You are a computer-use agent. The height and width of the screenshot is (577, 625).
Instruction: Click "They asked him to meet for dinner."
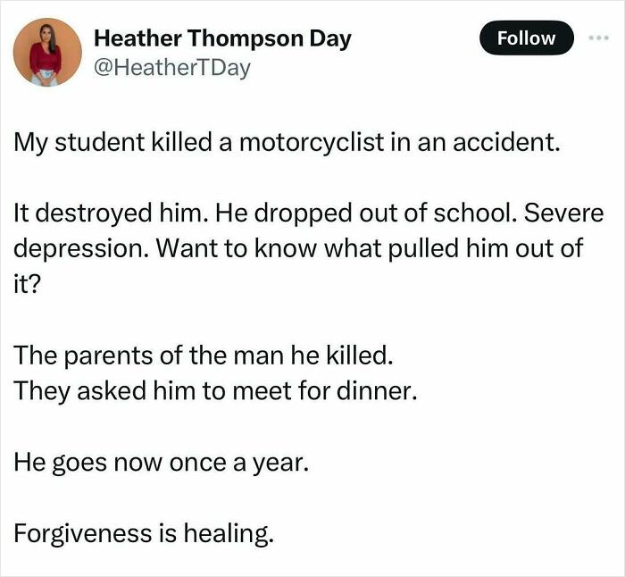pyautogui.click(x=216, y=390)
